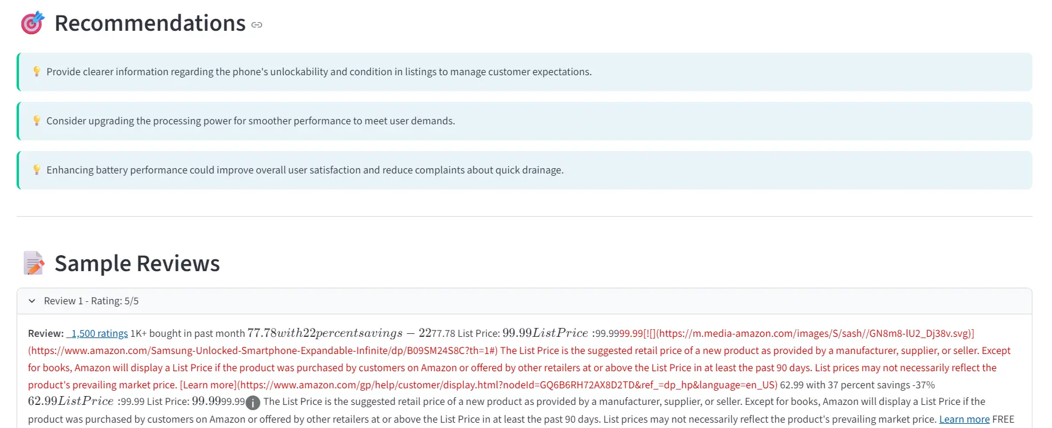Screen dimensions: 1052x428
Task: Click the red Samsung-Unlocked-Smartphone Amazon URL text
Action: [261, 350]
